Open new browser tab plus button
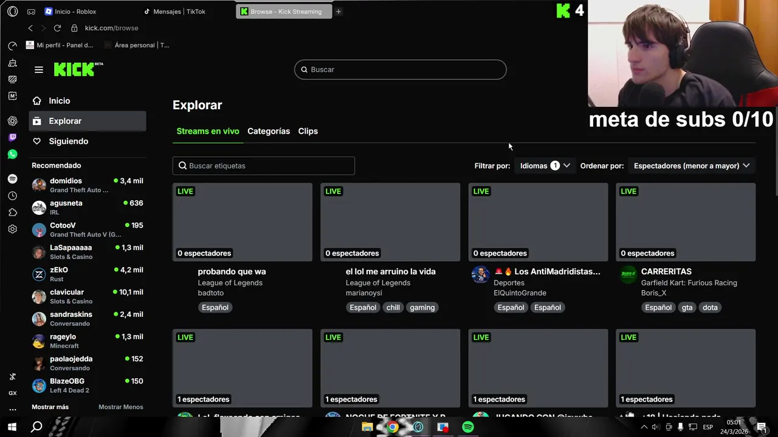Screen dimensions: 778x437 [x=339, y=12]
